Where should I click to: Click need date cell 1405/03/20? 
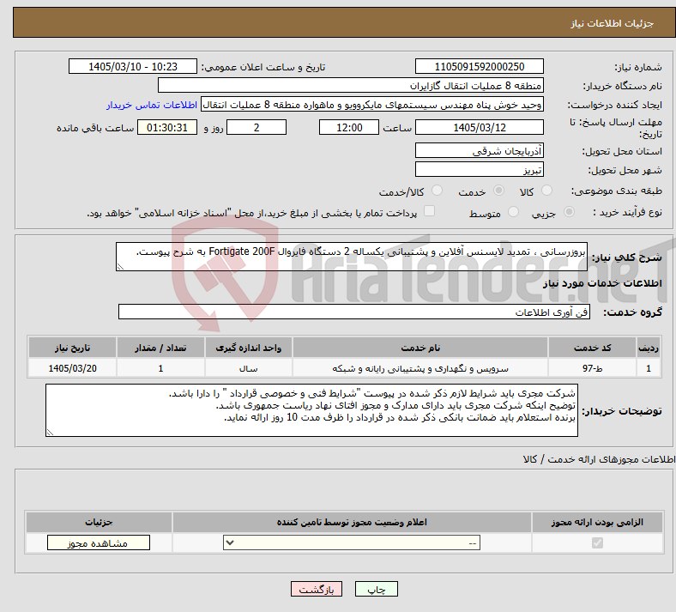click(x=72, y=368)
